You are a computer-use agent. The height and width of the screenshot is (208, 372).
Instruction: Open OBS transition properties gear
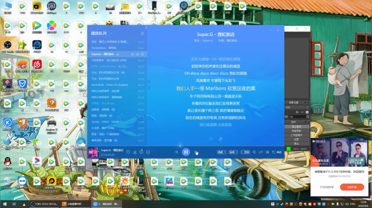(x=307, y=112)
